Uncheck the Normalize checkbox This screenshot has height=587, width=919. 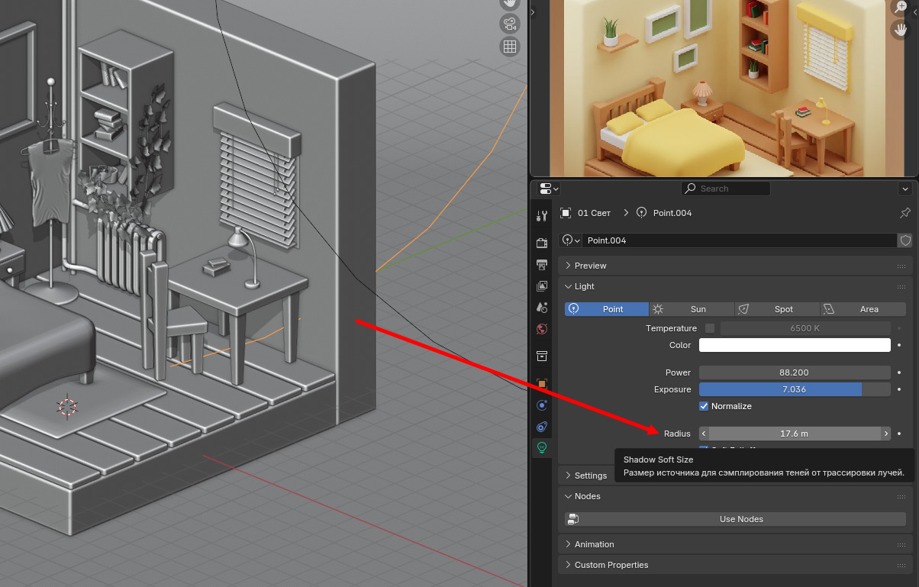tap(705, 406)
